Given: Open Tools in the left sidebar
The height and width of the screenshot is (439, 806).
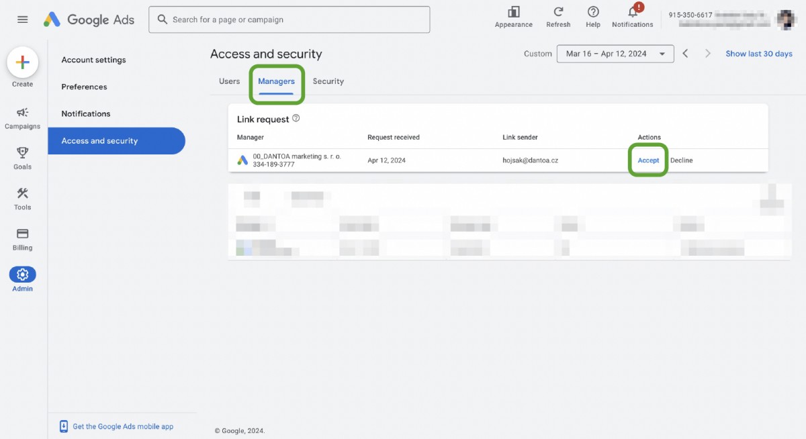Looking at the screenshot, I should coord(22,194).
